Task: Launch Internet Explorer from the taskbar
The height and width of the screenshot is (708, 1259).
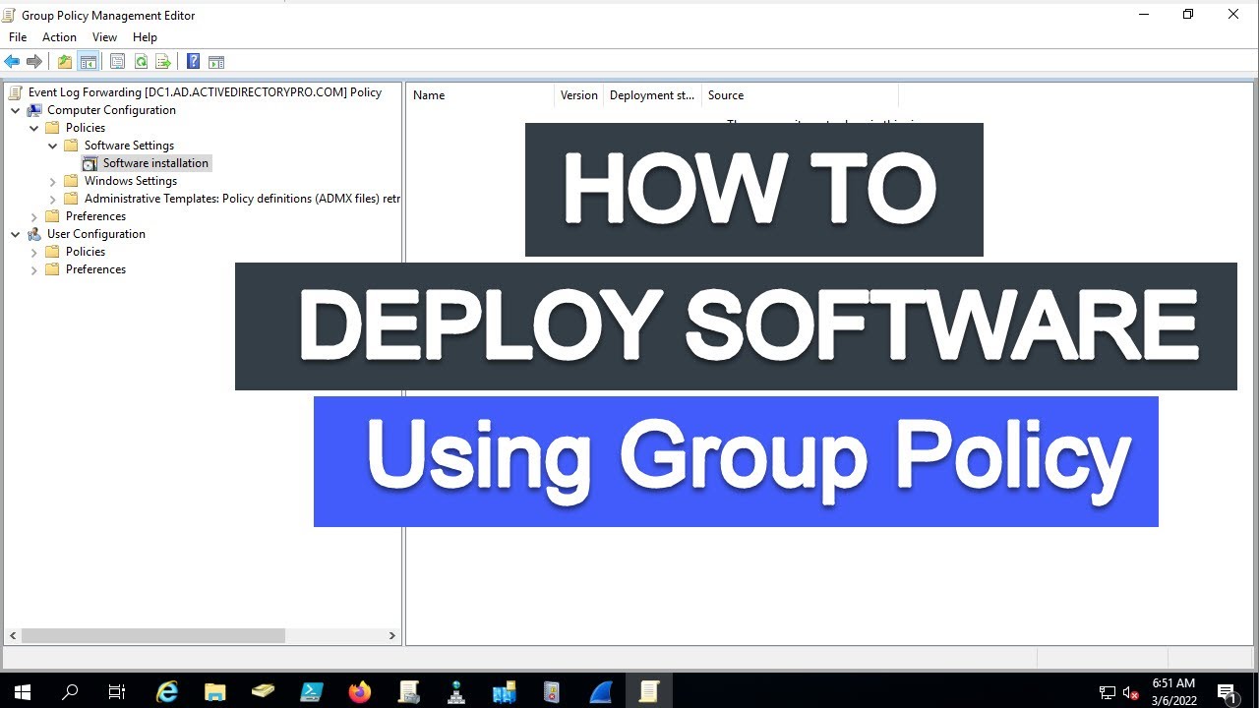Action: [x=167, y=692]
